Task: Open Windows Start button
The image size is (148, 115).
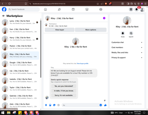Action: (x=3, y=113)
